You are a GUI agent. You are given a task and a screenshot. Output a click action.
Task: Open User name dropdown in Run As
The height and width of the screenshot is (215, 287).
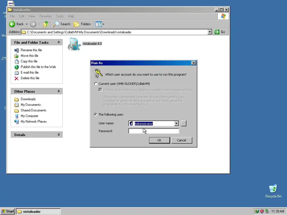click(176, 123)
